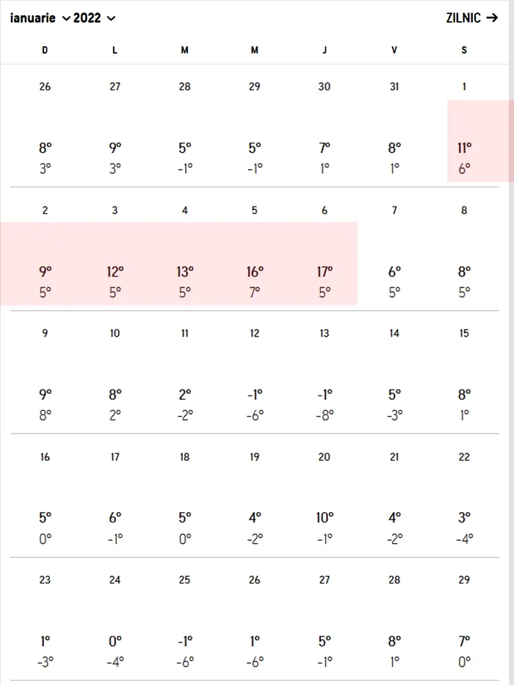Expand the 2022 year dropdown
The height and width of the screenshot is (685, 514).
point(94,18)
